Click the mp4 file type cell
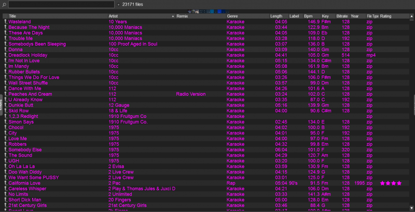Screen dimensions: 415x212 click(x=371, y=55)
